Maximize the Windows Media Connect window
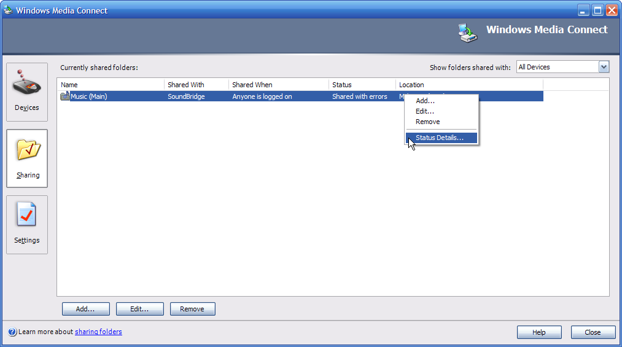The image size is (622, 347). tap(597, 10)
